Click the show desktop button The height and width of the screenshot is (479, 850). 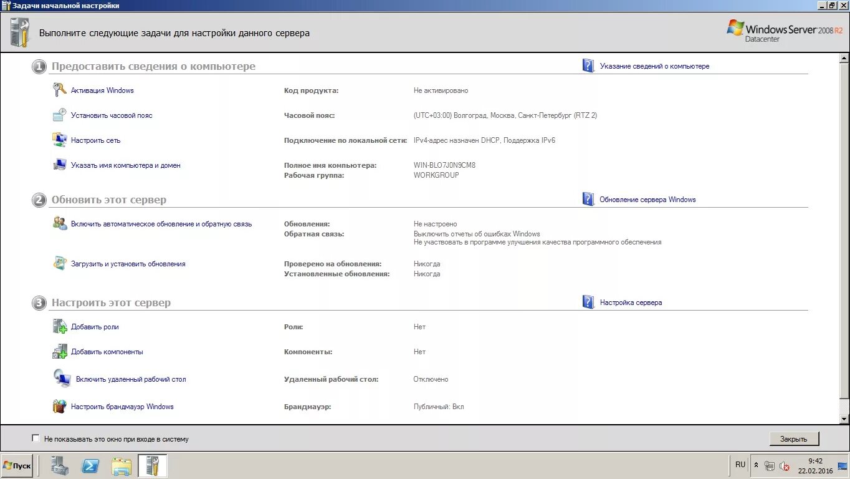coord(843,466)
